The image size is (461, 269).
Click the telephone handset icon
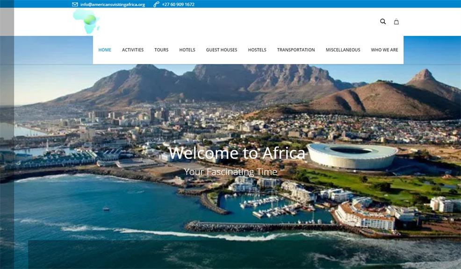click(157, 4)
